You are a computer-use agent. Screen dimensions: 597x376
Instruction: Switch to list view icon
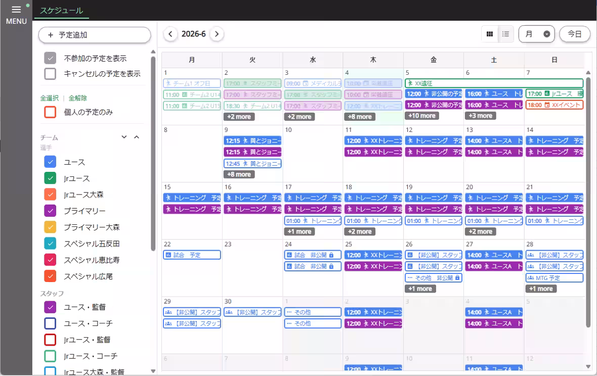coord(505,34)
